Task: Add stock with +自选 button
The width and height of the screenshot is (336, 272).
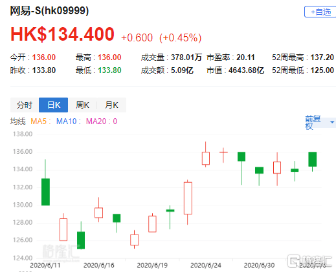Action: pyautogui.click(x=320, y=12)
